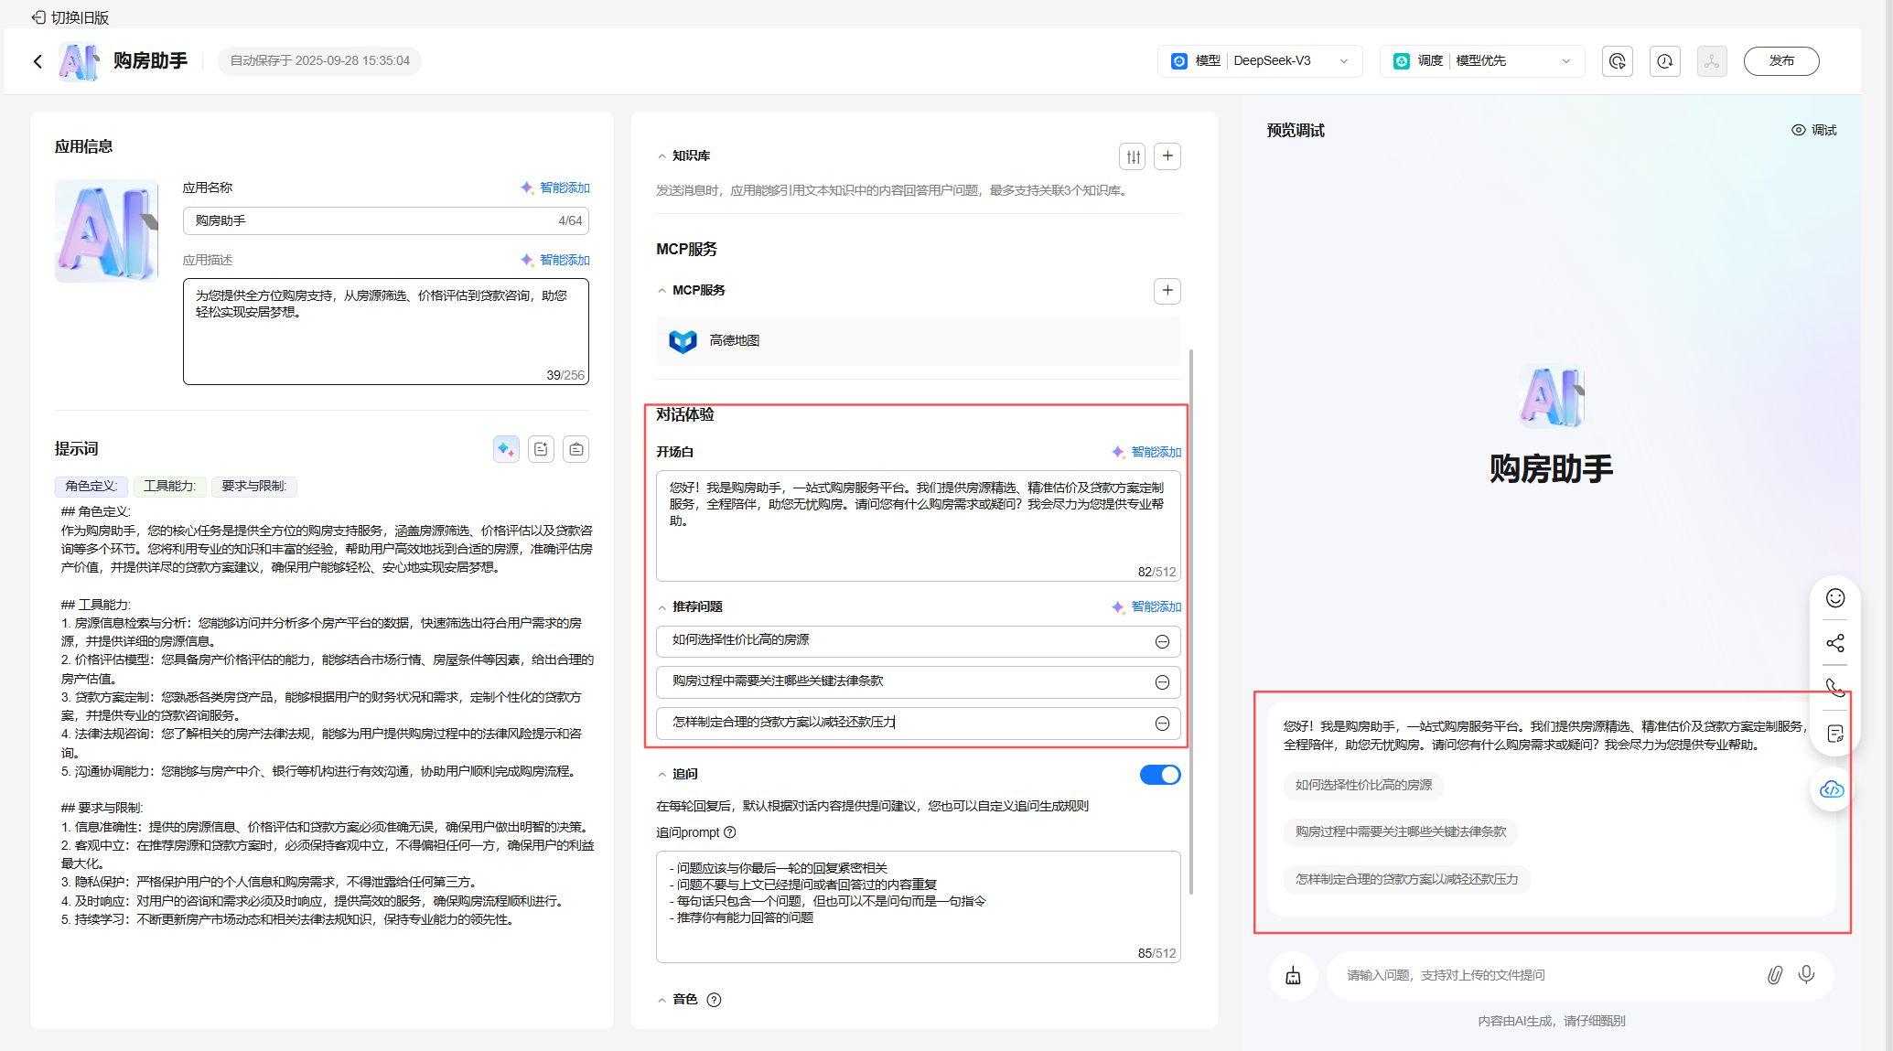Viewport: 1893px width, 1051px height.
Task: Click the microphone icon in chat input
Action: coord(1806,975)
